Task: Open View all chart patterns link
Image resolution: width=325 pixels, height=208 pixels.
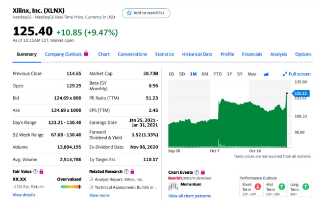Action: [189, 196]
